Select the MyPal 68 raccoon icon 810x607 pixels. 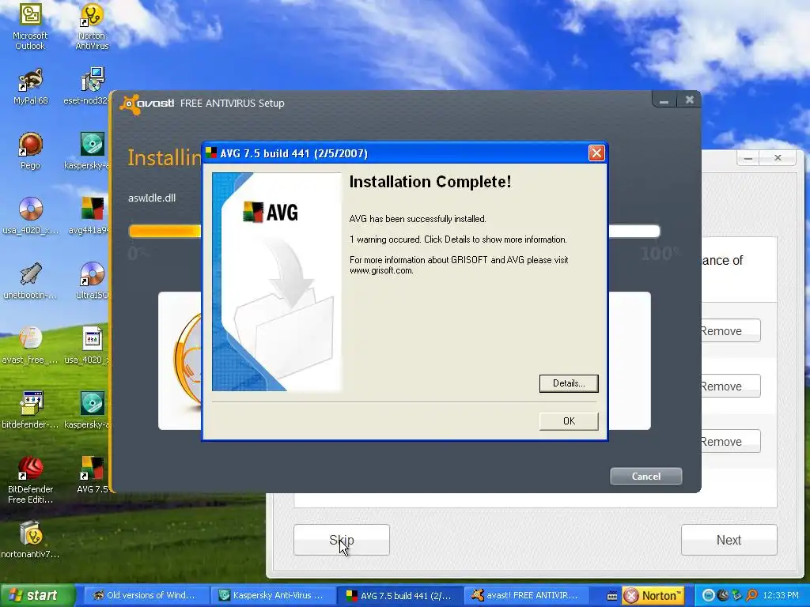coord(31,80)
